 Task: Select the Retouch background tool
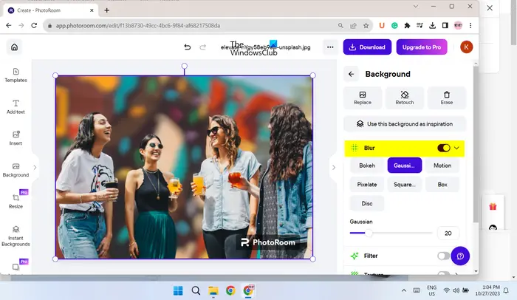pyautogui.click(x=405, y=98)
